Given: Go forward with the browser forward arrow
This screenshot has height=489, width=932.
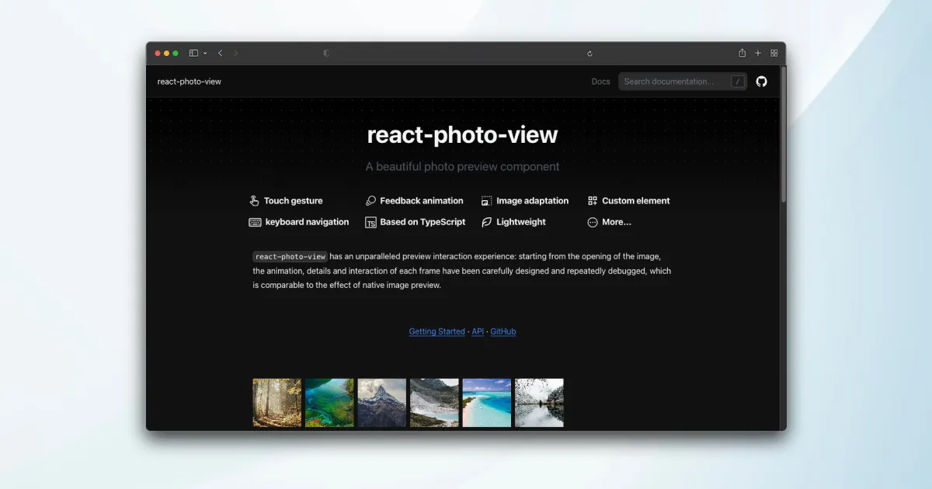Looking at the screenshot, I should pos(236,53).
